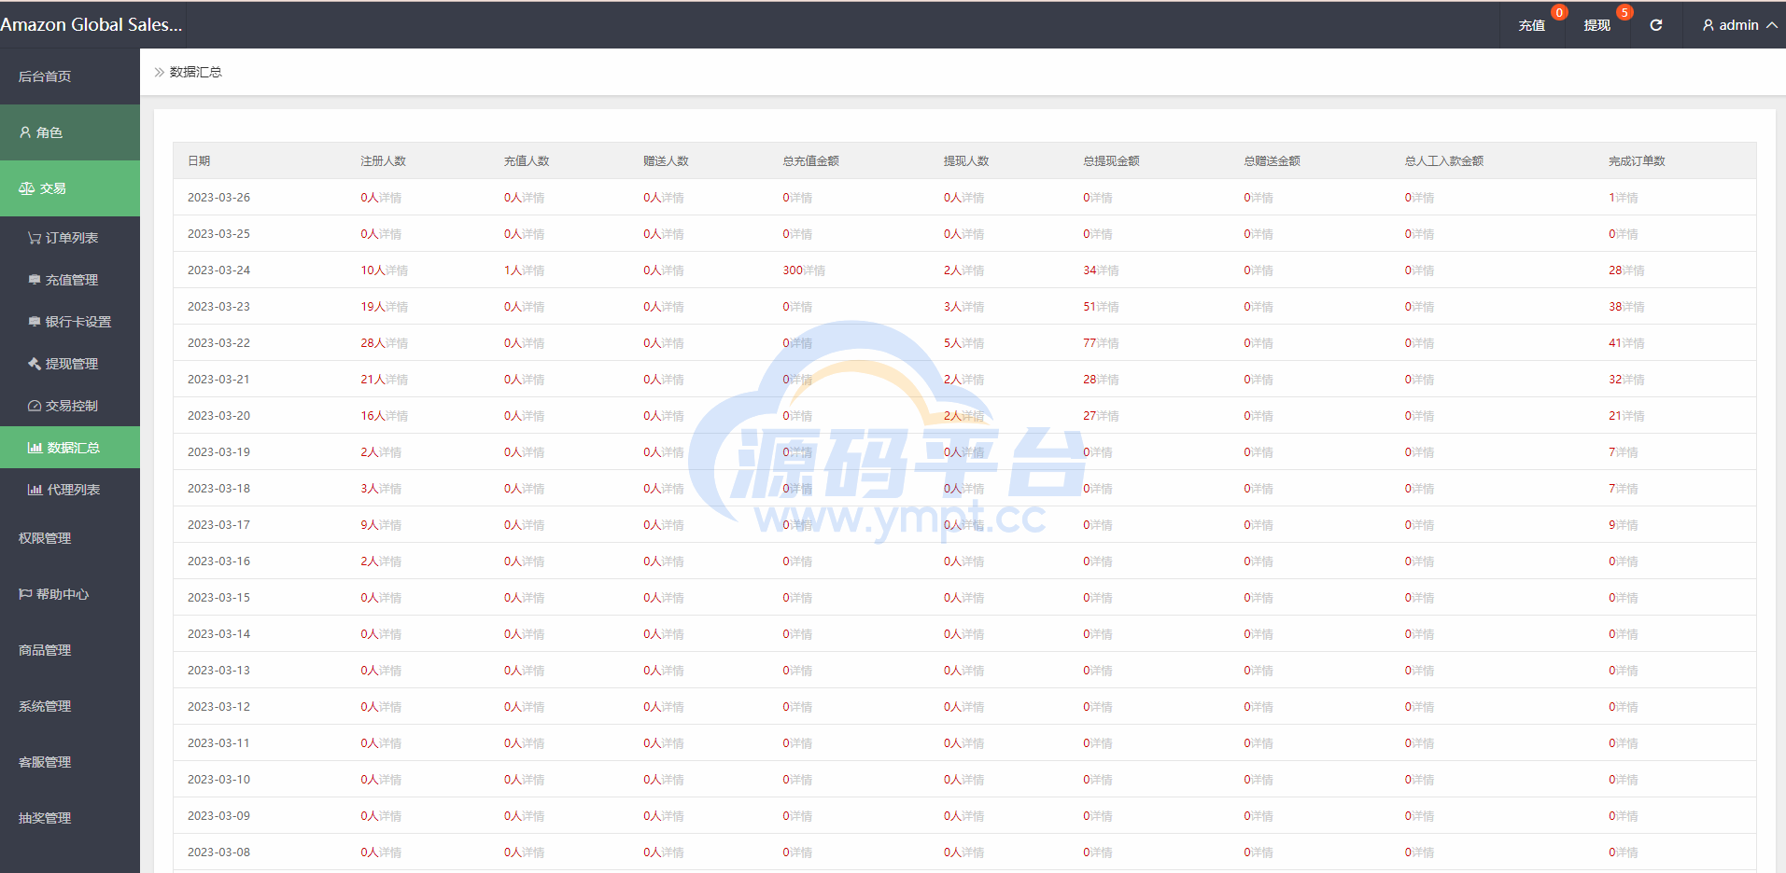Open 提现管理 from sidebar

(x=70, y=364)
